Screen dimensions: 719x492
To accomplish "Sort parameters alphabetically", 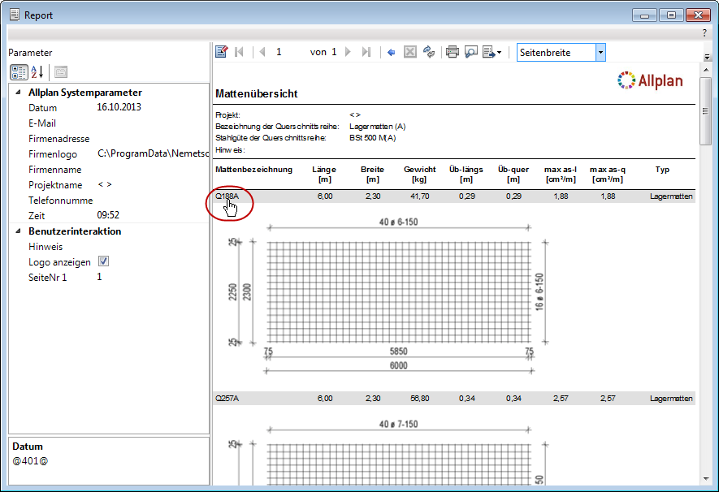I will tap(37, 72).
